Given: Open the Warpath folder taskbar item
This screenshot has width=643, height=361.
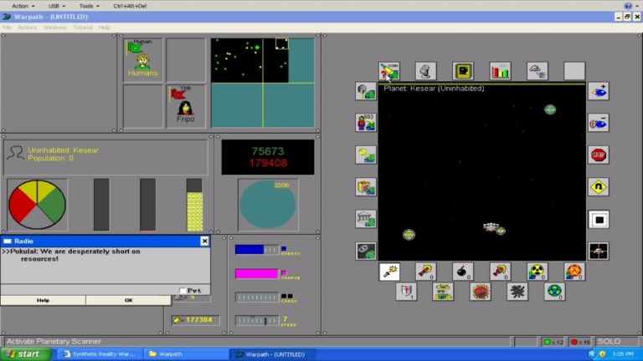Looking at the screenshot, I should click(185, 354).
